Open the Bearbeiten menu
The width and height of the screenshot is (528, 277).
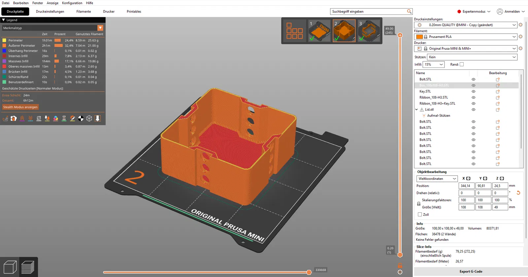tap(21, 3)
